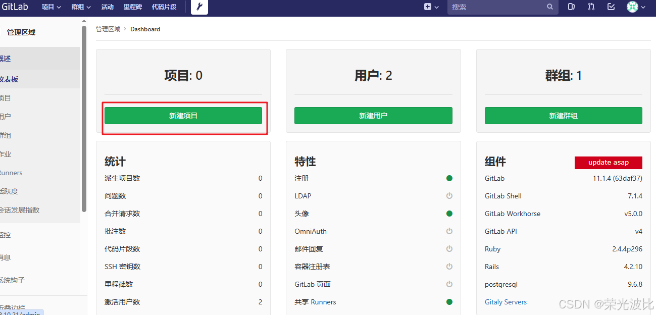656x315 pixels.
Task: Click Dashboard in the breadcrumb
Action: click(x=145, y=29)
